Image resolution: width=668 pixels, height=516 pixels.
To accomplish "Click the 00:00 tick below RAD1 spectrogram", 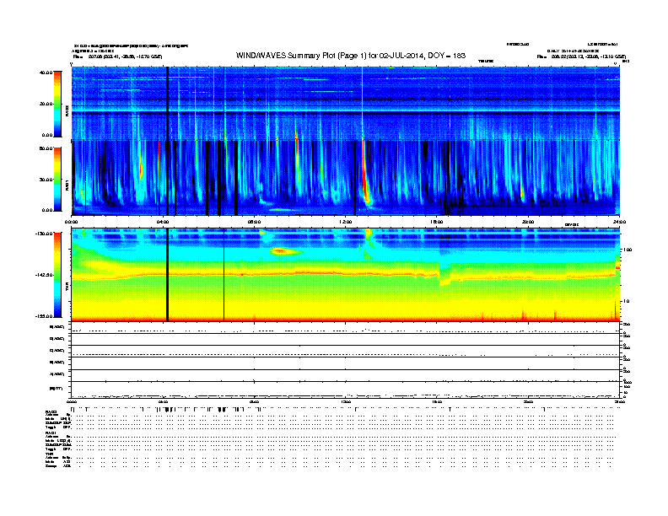I will click(x=71, y=222).
